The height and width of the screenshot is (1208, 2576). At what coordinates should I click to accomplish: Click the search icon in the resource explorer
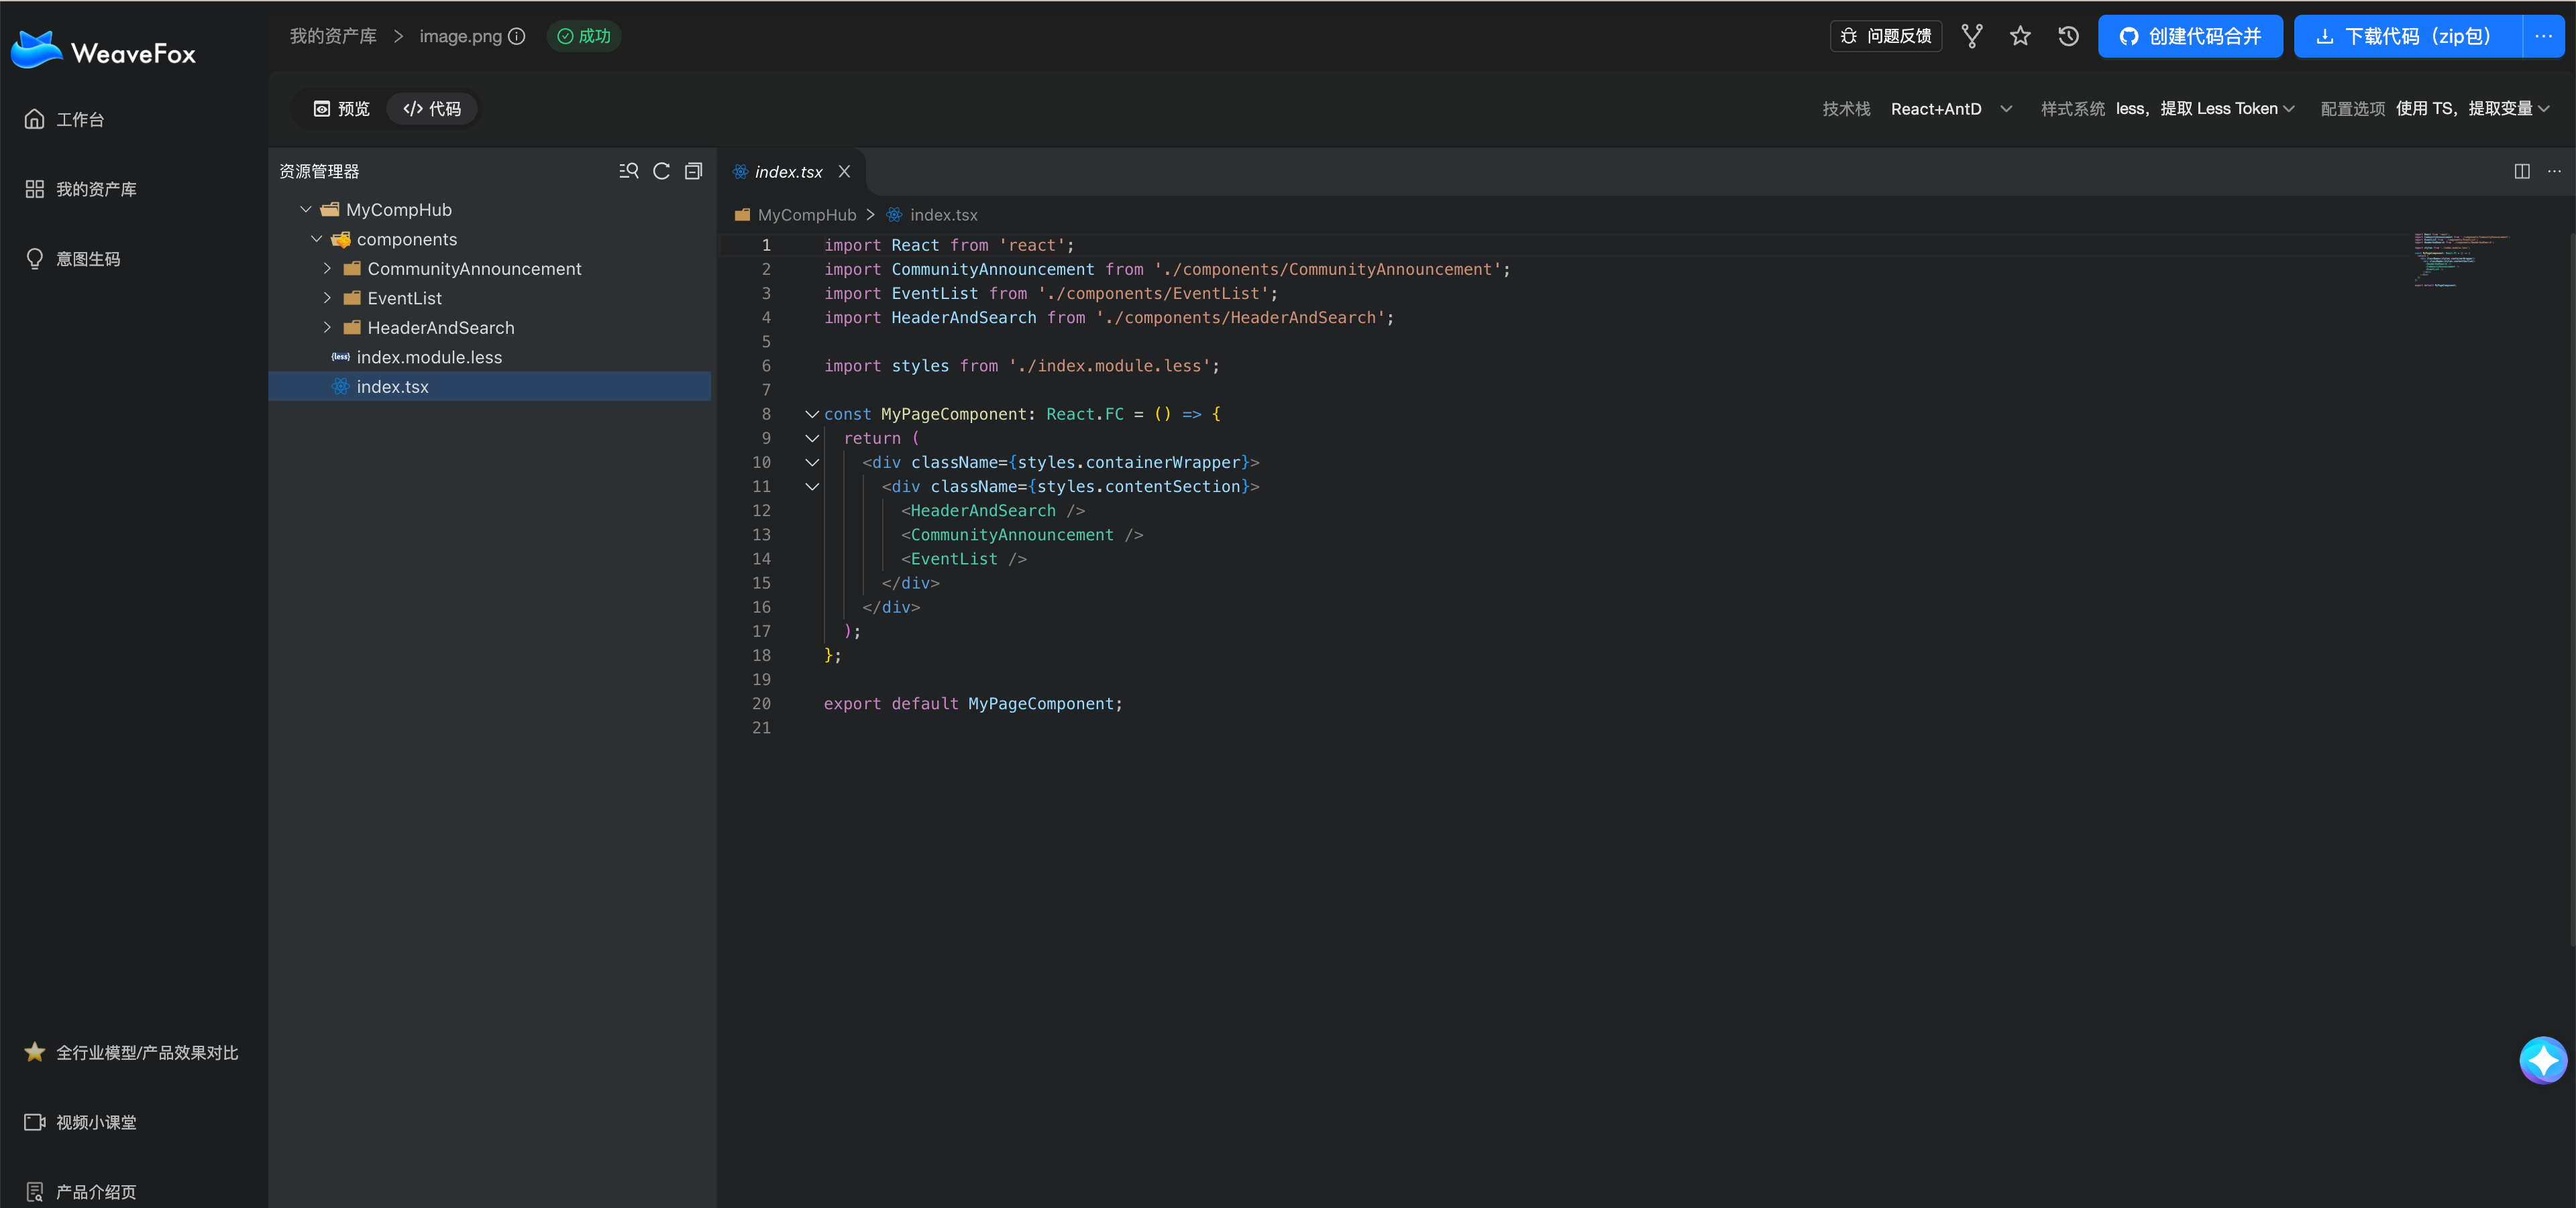628,171
